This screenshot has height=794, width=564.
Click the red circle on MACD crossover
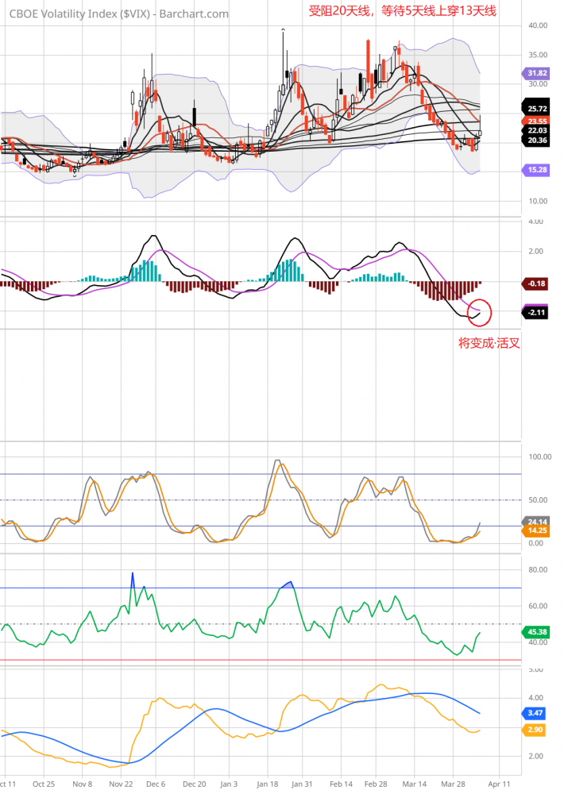pyautogui.click(x=481, y=311)
